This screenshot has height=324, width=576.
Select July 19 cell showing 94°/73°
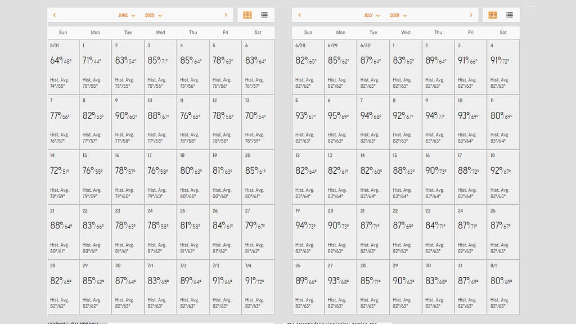308,232
